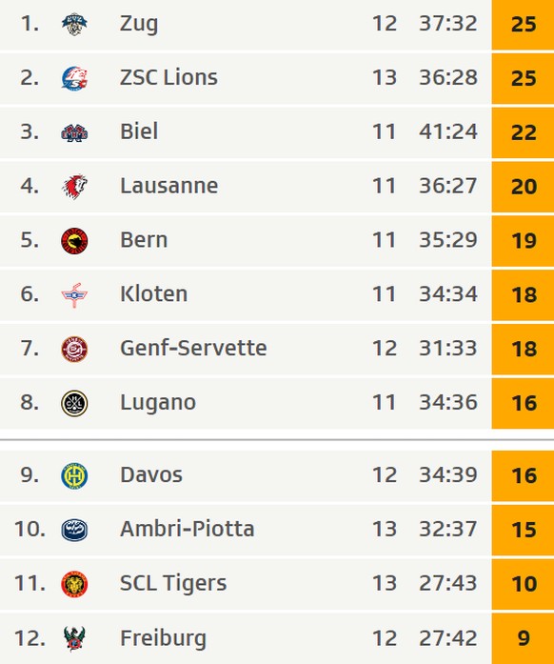Click Freiburg's orange points cell showing 9

click(523, 638)
